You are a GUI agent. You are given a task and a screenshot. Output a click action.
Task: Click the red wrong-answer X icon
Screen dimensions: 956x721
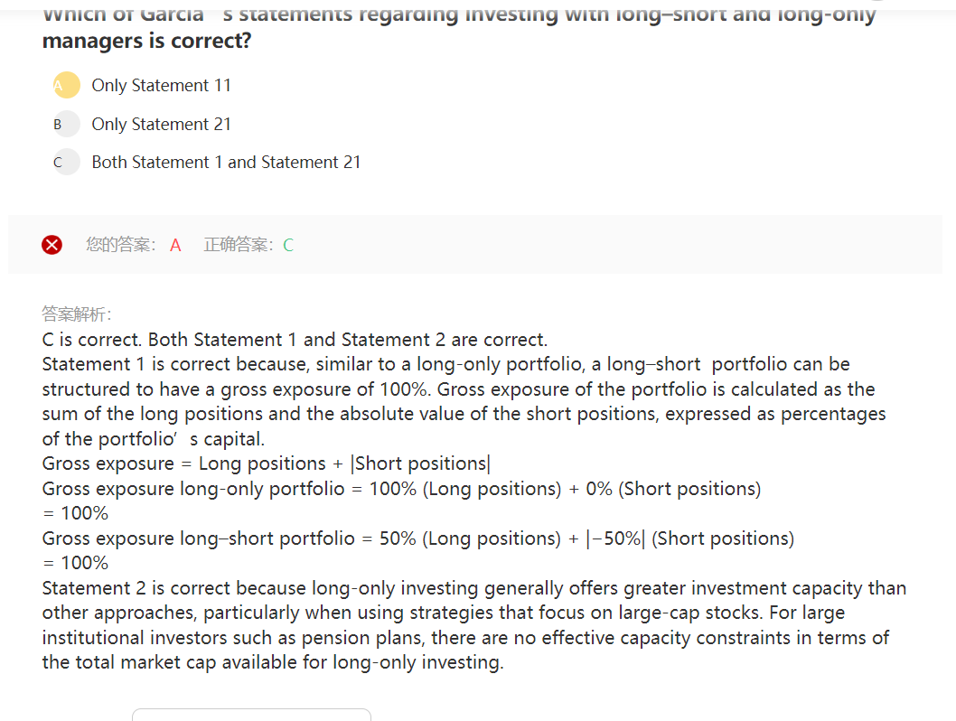(52, 245)
